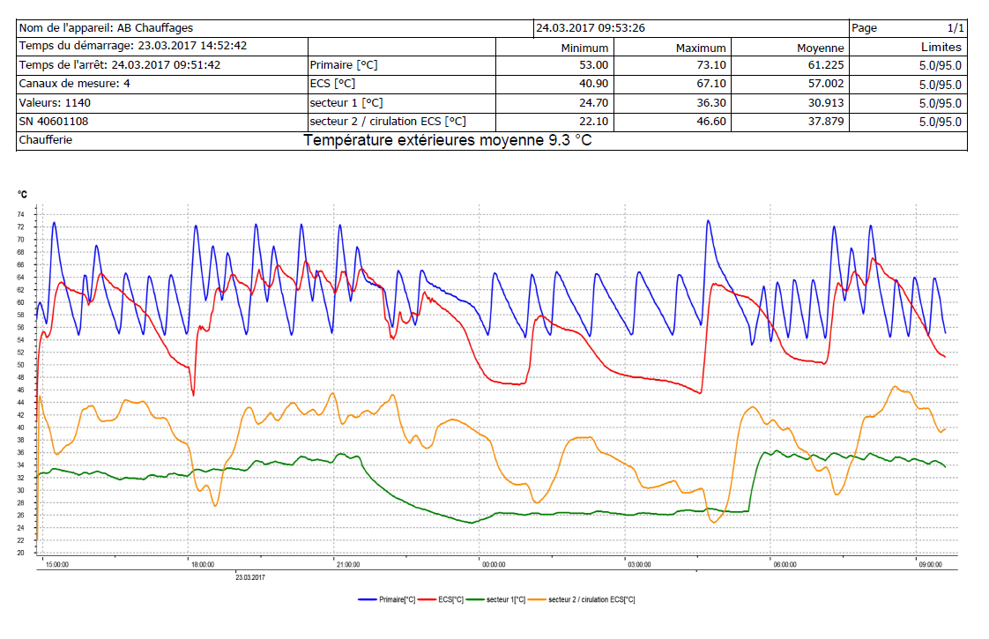This screenshot has height=639, width=989.
Task: Click the Moyenne column header
Action: [820, 48]
